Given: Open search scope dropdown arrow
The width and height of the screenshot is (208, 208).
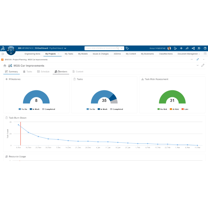Looking at the screenshot, I should (x=122, y=48).
